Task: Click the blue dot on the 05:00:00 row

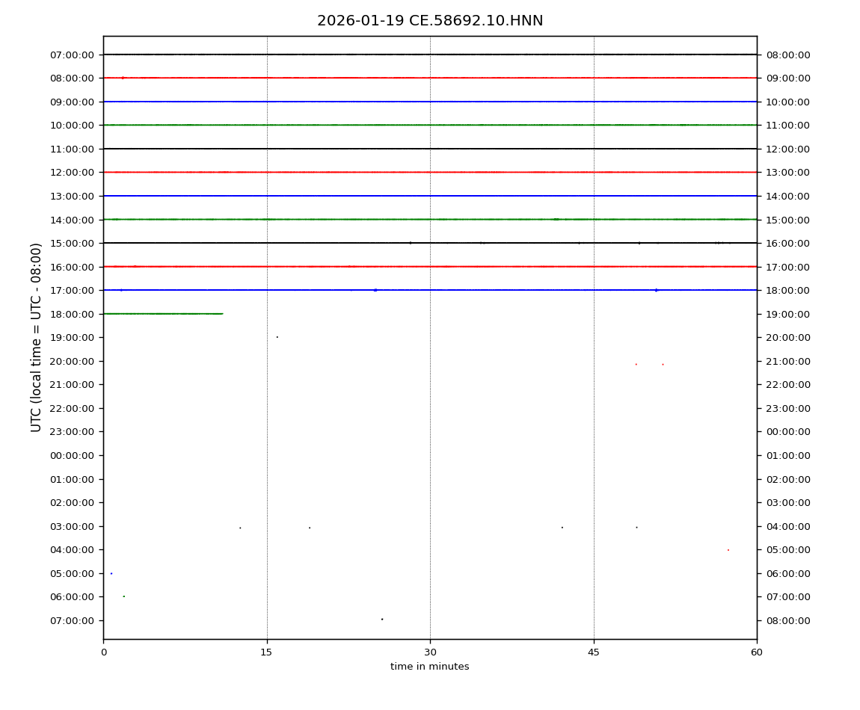Action: pos(111,574)
